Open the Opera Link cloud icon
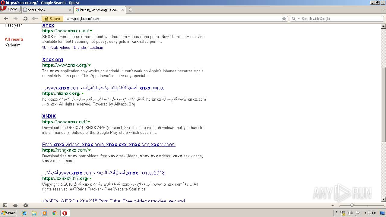Viewport: 386px width, 217px height. click(15, 205)
